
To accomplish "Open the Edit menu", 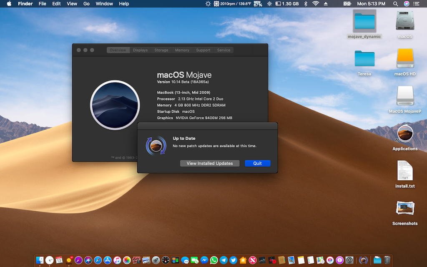I will point(56,3).
